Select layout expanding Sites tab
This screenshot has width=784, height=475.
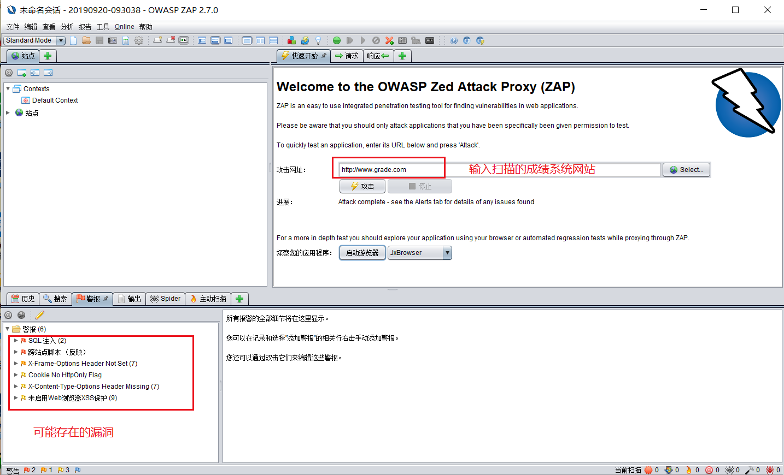(x=202, y=40)
